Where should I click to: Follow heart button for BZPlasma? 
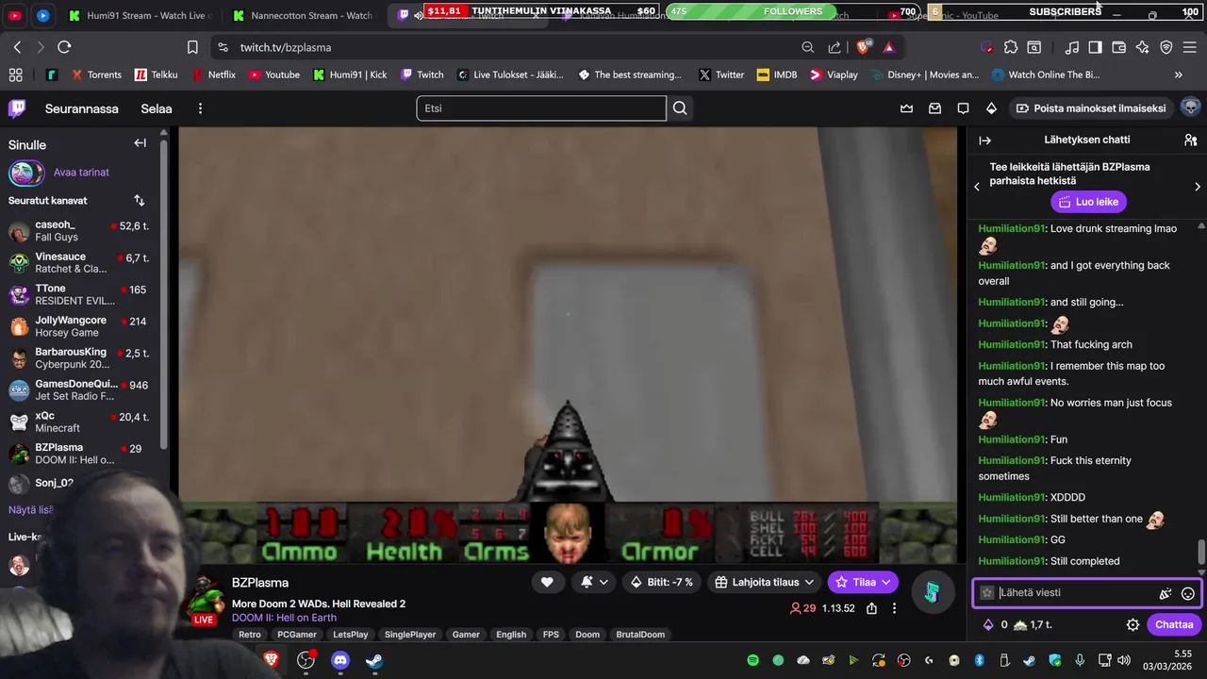tap(547, 583)
